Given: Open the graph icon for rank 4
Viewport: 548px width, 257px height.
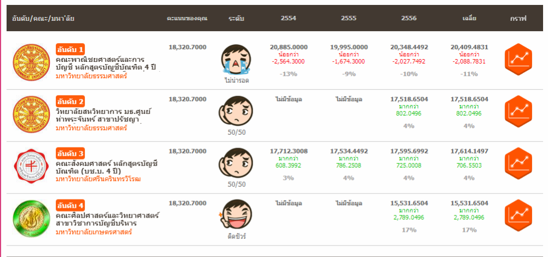Looking at the screenshot, I should point(518,215).
